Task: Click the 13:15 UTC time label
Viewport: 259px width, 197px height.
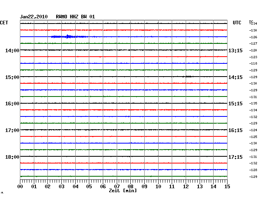Action: coord(235,50)
